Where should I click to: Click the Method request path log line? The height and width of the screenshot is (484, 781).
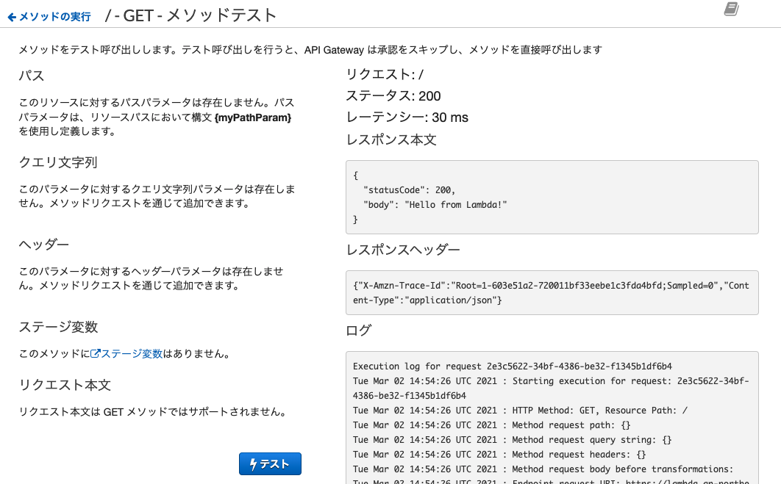click(x=491, y=425)
